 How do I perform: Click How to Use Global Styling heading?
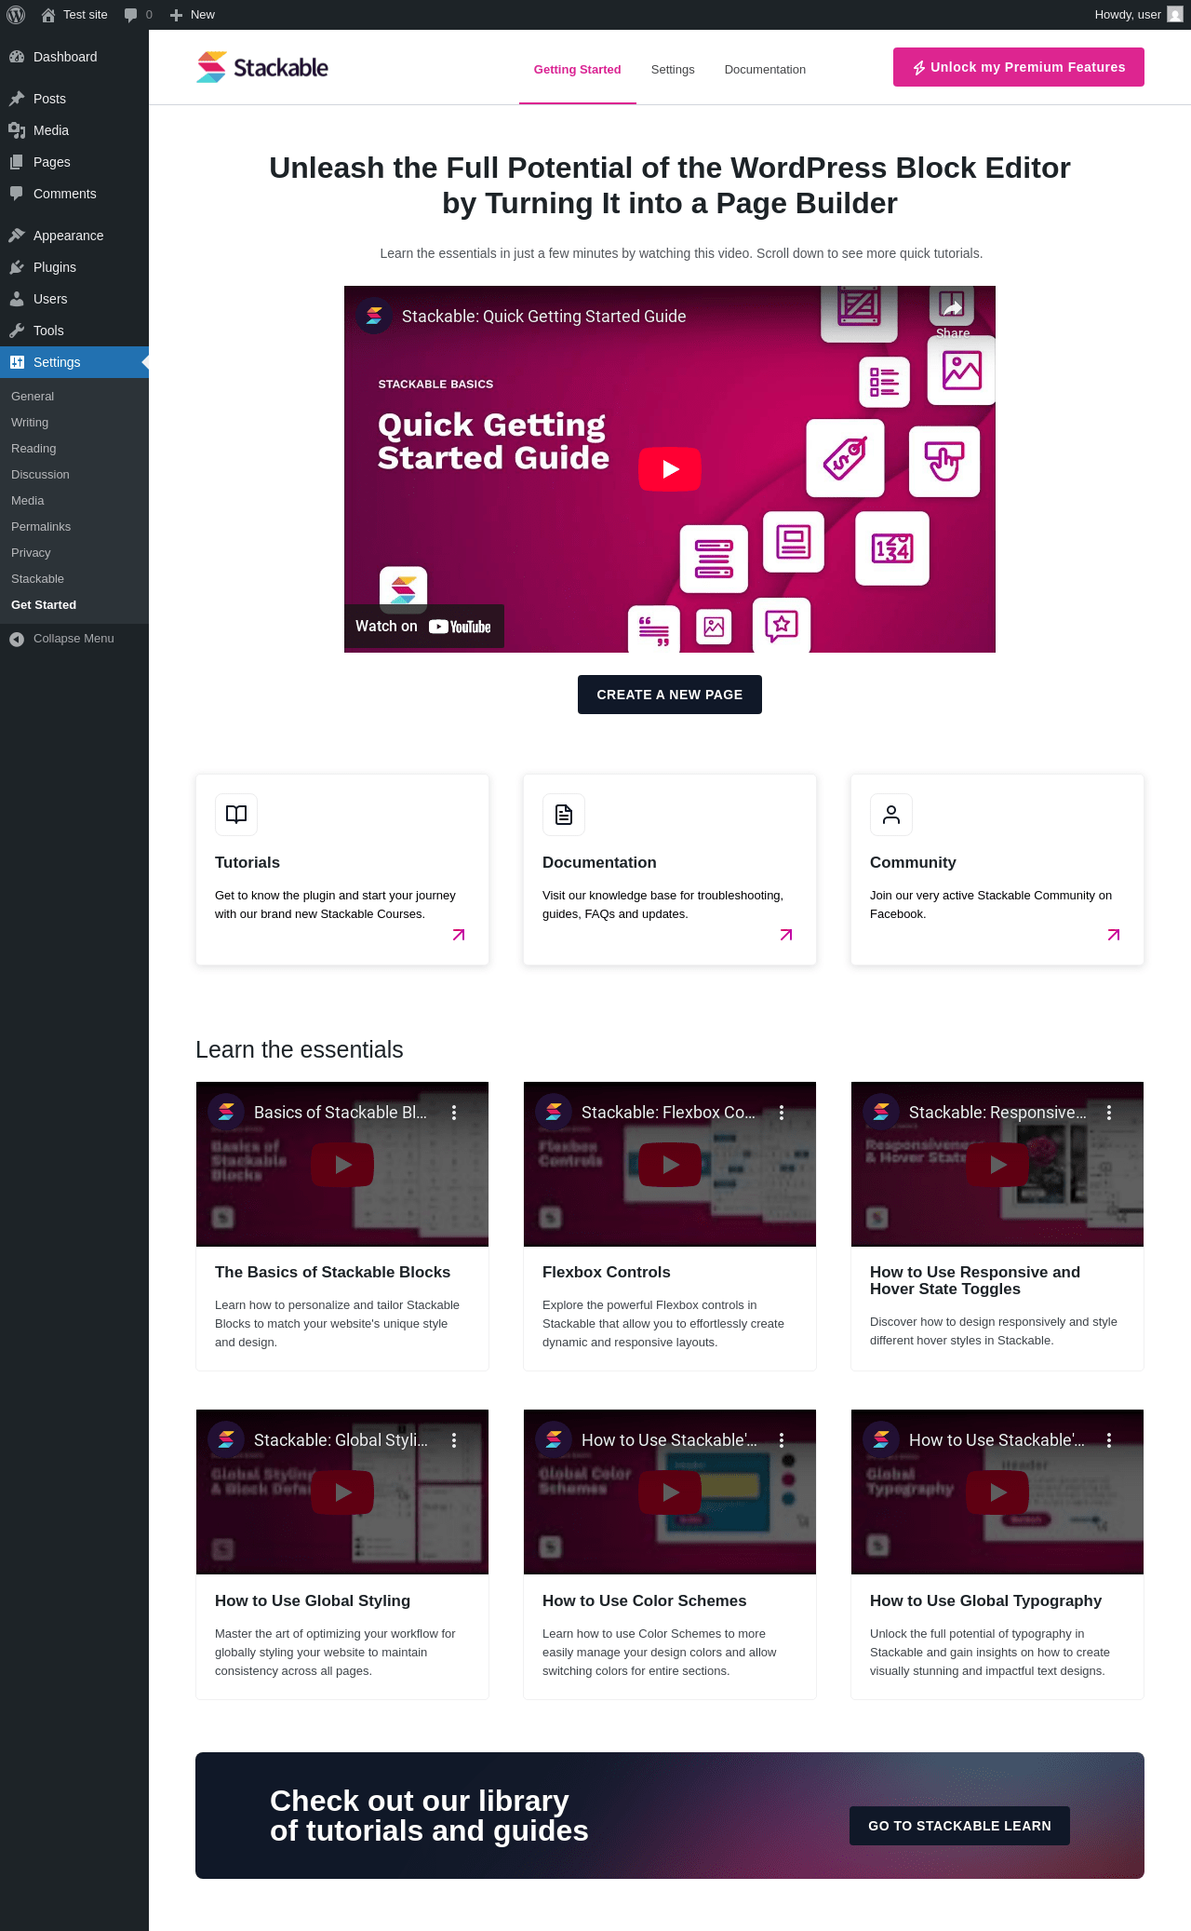coord(313,1601)
